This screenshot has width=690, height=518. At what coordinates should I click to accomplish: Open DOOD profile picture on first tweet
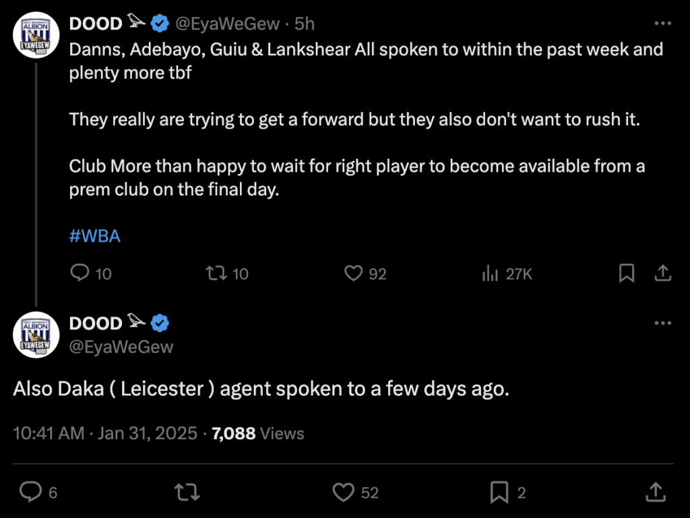(36, 35)
